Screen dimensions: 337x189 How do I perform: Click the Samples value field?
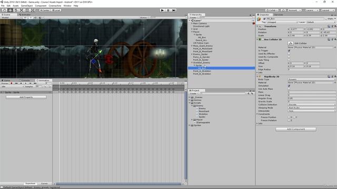point(38,87)
